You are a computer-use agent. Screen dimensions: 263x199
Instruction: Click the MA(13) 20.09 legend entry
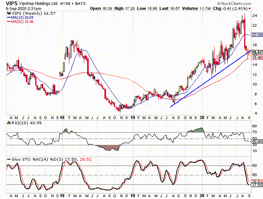click(x=20, y=18)
